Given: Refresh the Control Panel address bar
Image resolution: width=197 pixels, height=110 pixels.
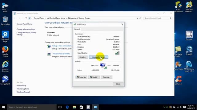Looking at the screenshot, I should (140, 18).
